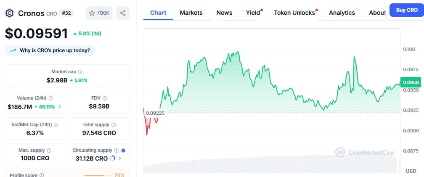Switch to the Markets tab
Screen dimensions: 424x177
191,13
